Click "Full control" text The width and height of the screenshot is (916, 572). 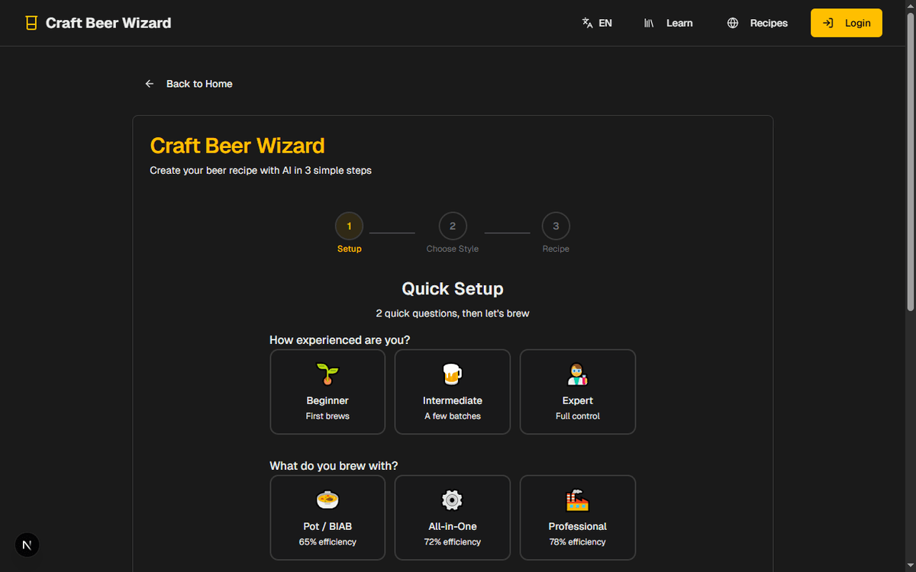click(578, 416)
